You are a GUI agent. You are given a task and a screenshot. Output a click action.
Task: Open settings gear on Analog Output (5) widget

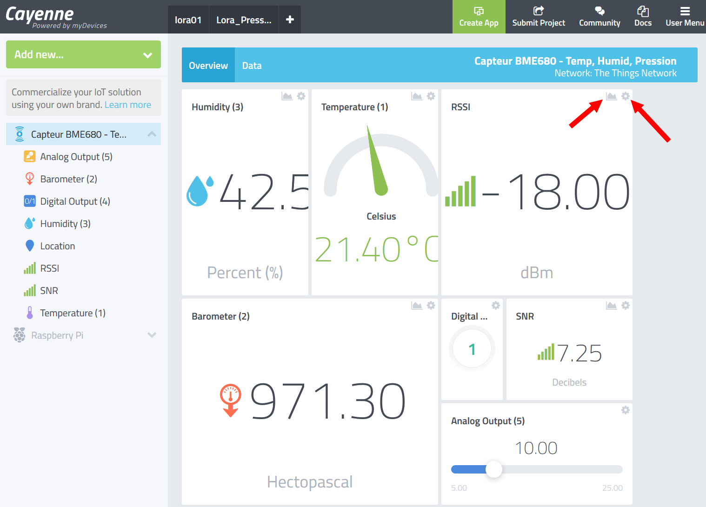pyautogui.click(x=626, y=410)
